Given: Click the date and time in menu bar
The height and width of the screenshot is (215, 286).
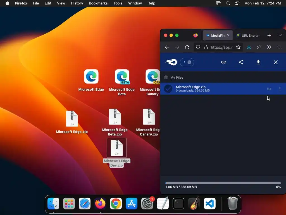Looking at the screenshot, I should (x=263, y=3).
